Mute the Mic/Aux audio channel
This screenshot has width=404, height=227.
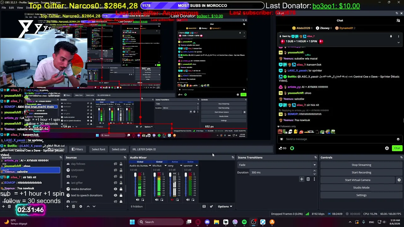157,200
